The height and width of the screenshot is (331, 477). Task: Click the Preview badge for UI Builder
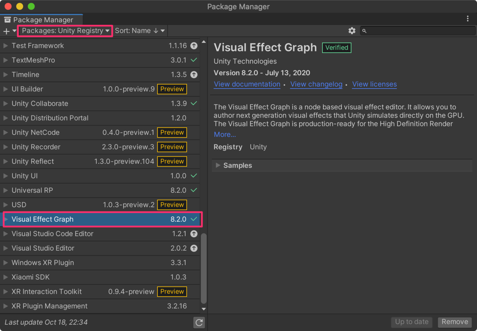(x=172, y=89)
